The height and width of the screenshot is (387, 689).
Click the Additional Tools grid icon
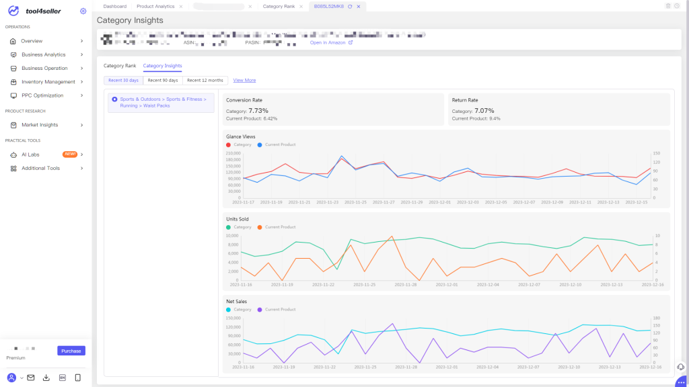click(x=13, y=168)
